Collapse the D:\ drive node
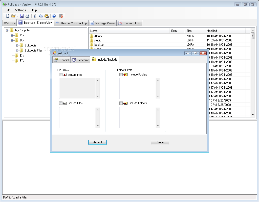The image size is (259, 202). coord(12,40)
